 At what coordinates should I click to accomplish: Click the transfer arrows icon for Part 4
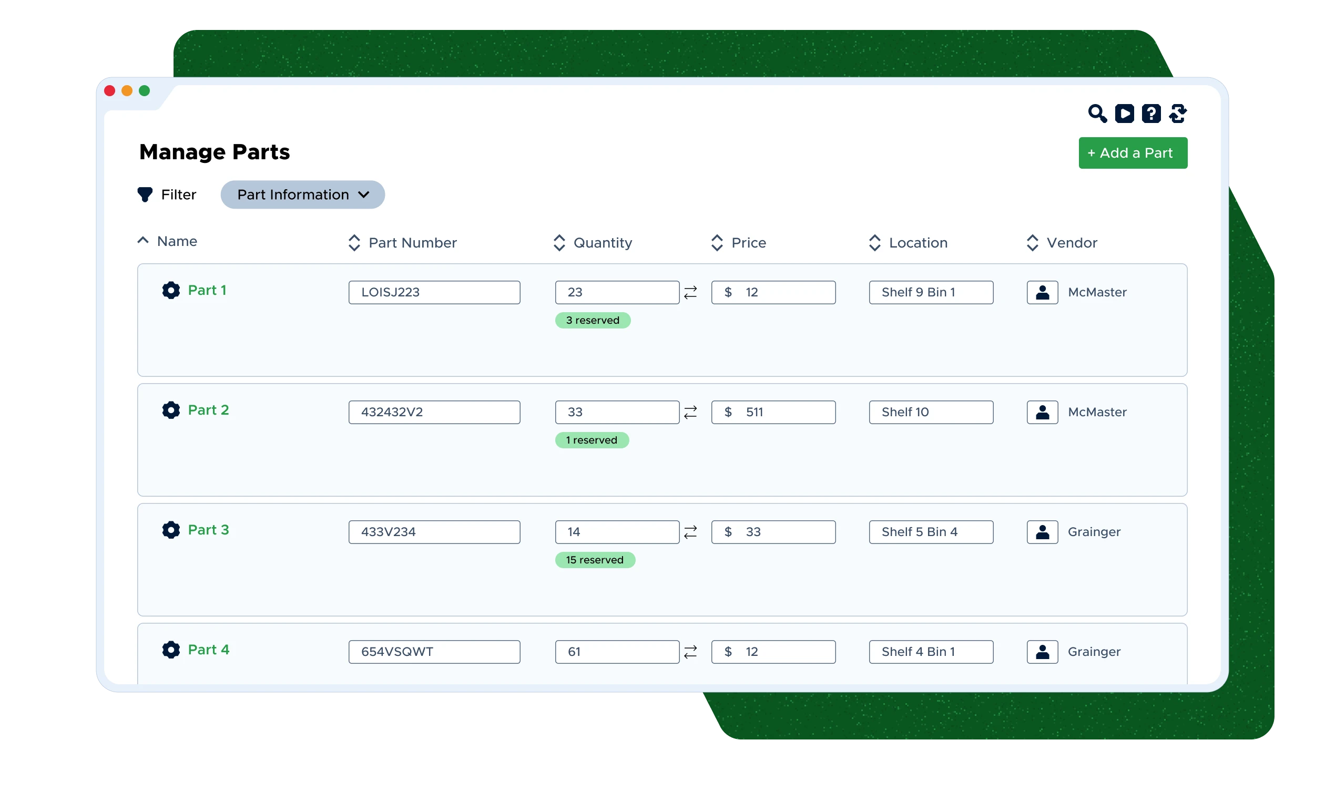(x=692, y=651)
